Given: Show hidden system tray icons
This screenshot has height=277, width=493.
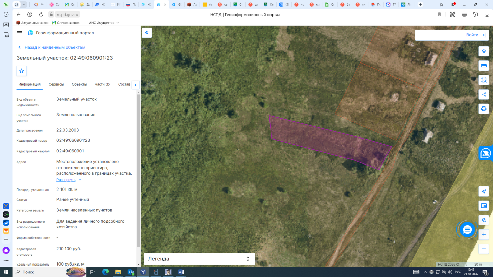Looking at the screenshot, I should point(425,272).
